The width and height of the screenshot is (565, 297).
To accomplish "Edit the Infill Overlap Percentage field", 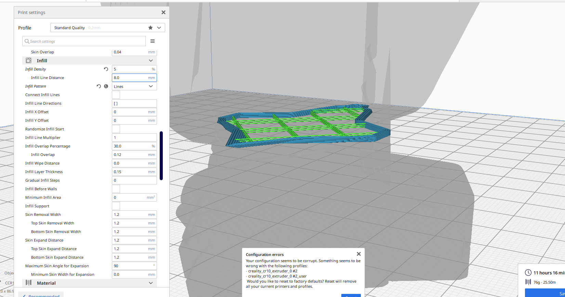I will (134, 146).
